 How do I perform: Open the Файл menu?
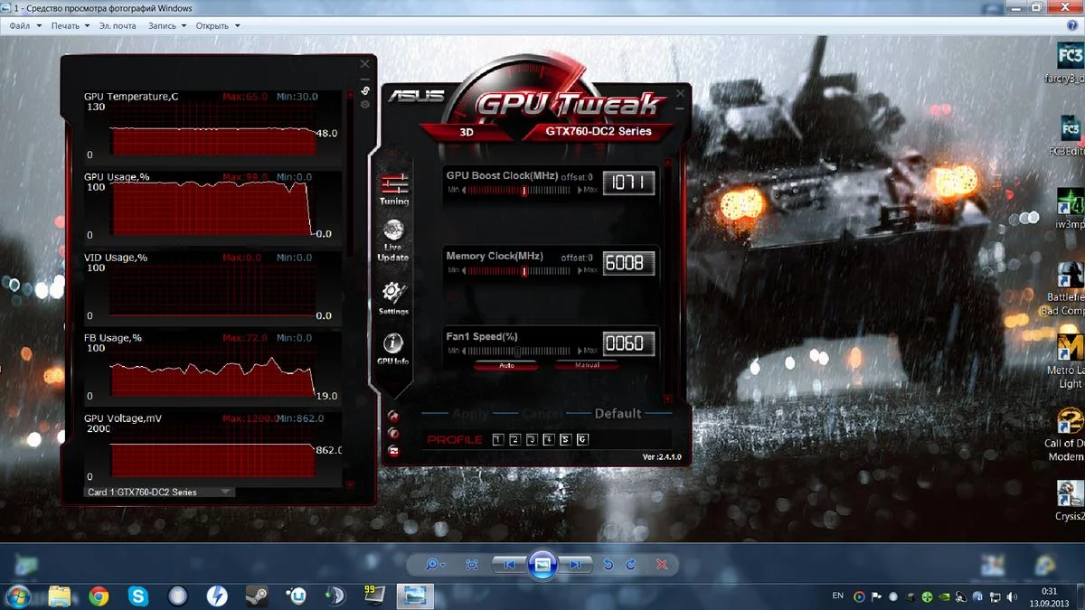[x=25, y=26]
